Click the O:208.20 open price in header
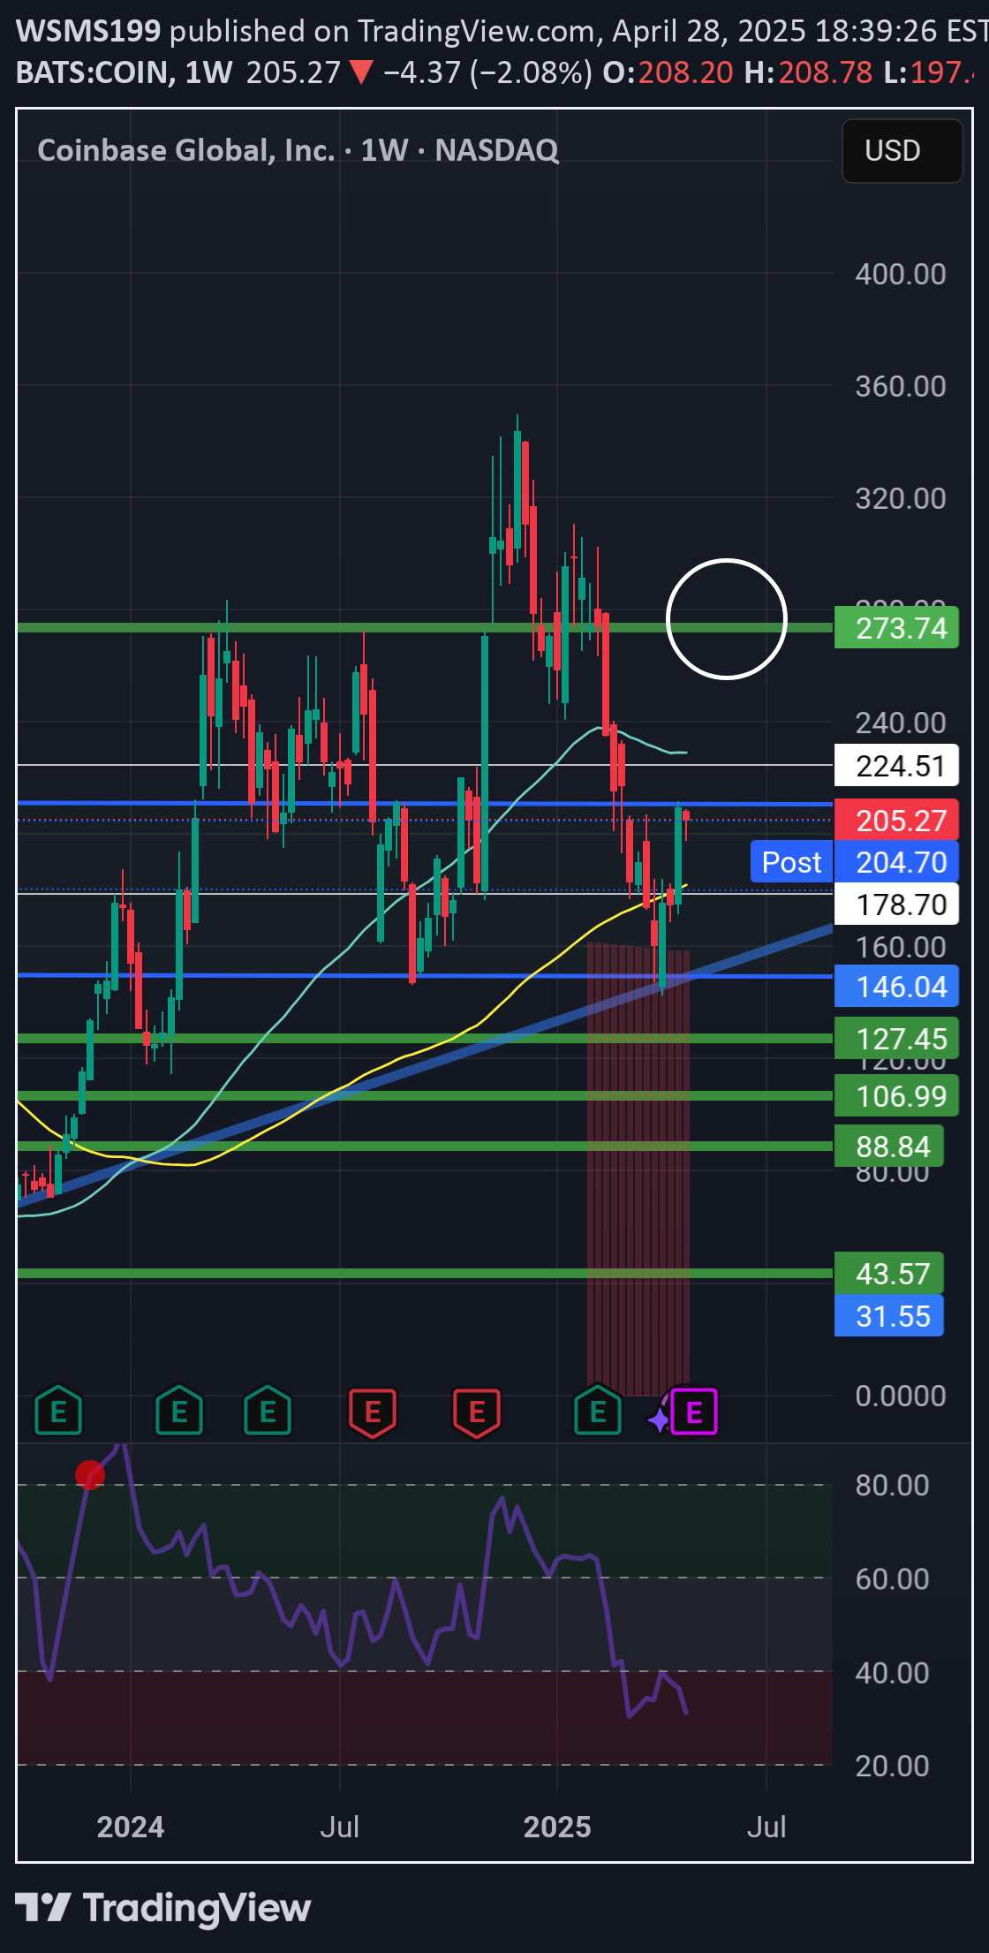The height and width of the screenshot is (1953, 989). tap(668, 72)
